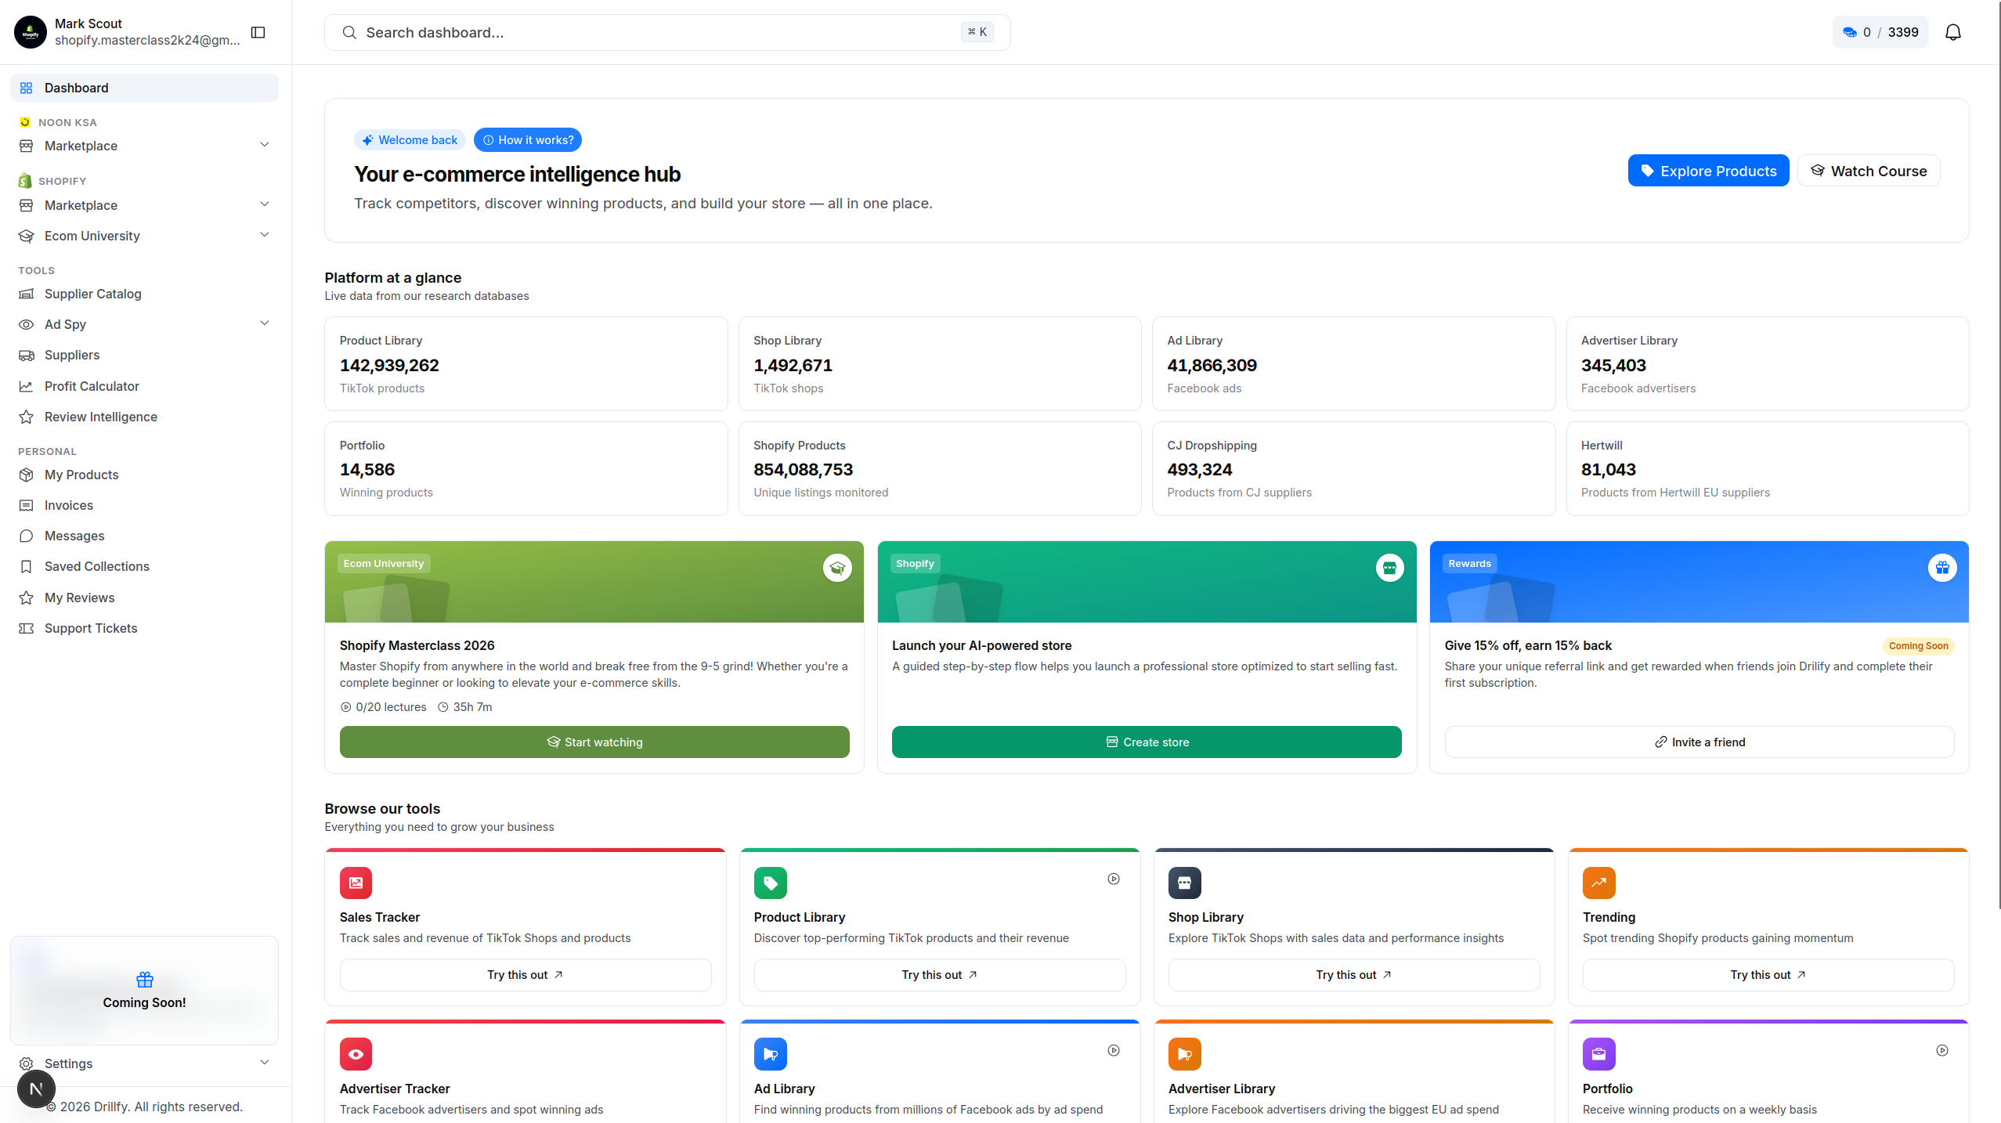This screenshot has width=2001, height=1123.
Task: Play the Product Library tool video
Action: point(1114,879)
